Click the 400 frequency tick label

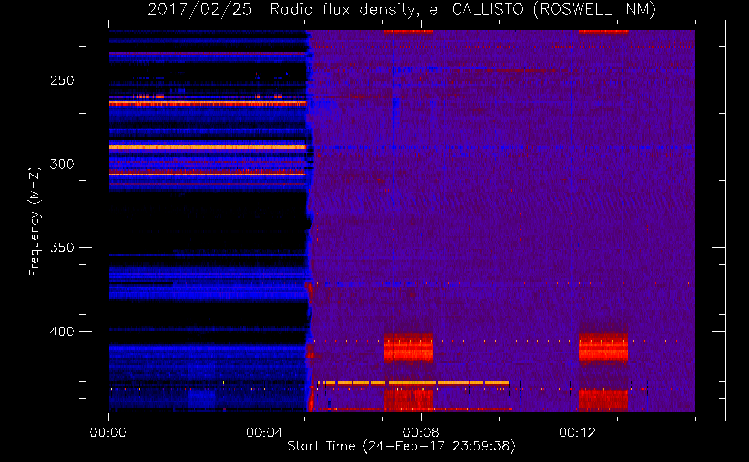62,332
